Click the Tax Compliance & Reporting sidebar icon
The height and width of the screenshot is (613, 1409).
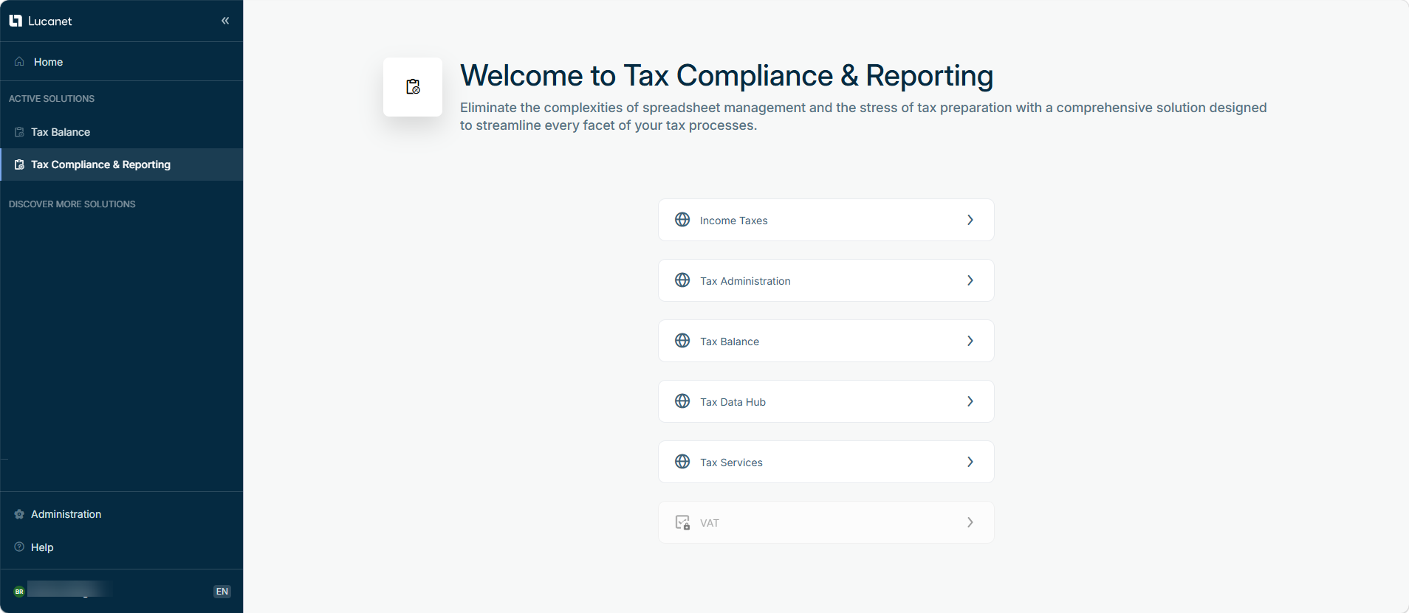coord(19,164)
